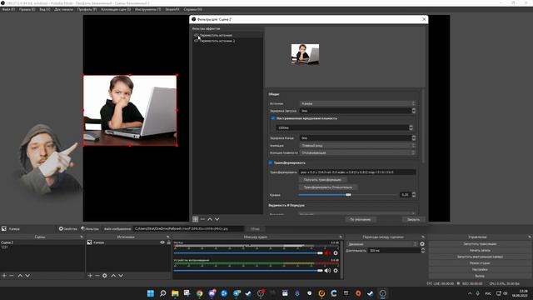Open taskbar Search

163,293
